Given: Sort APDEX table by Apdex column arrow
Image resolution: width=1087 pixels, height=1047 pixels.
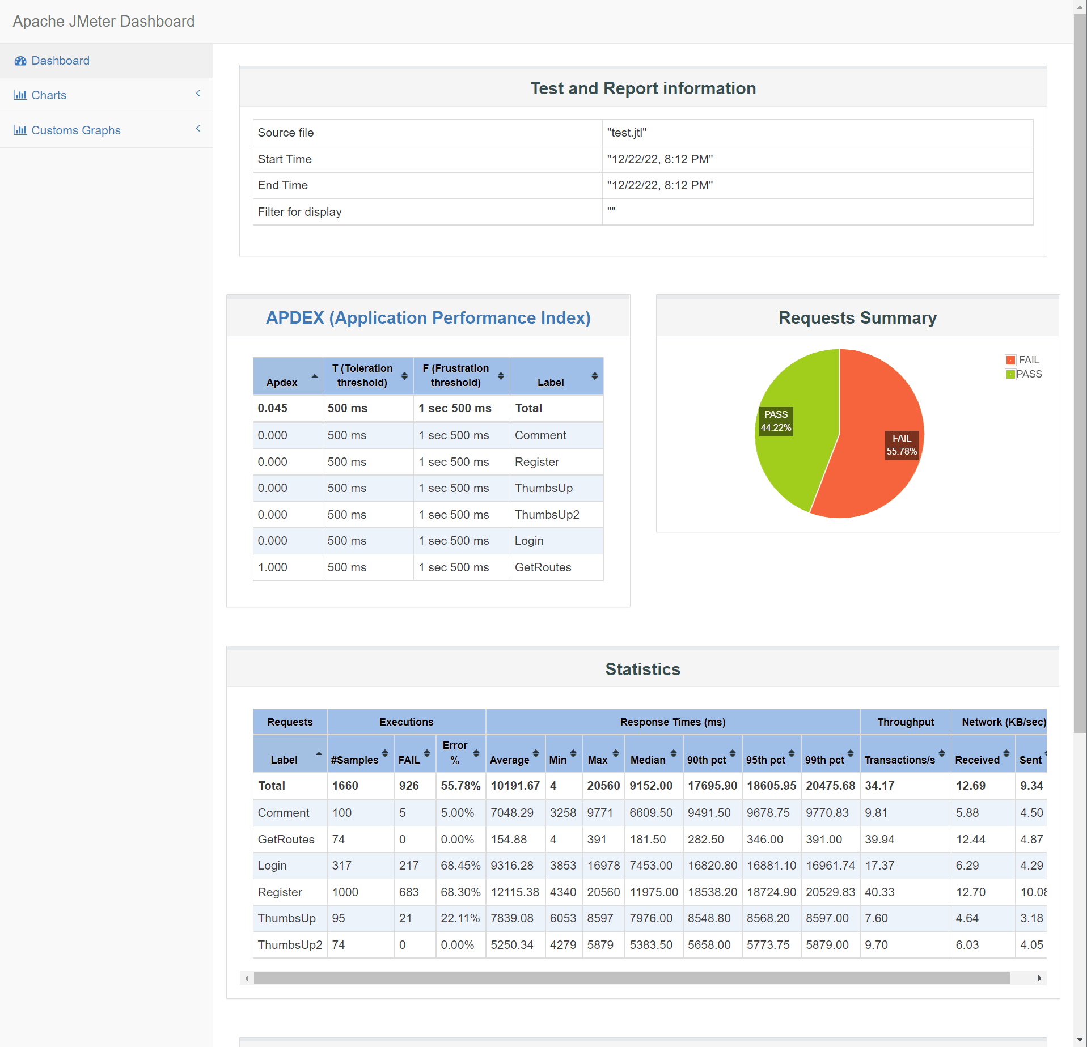Looking at the screenshot, I should [315, 376].
